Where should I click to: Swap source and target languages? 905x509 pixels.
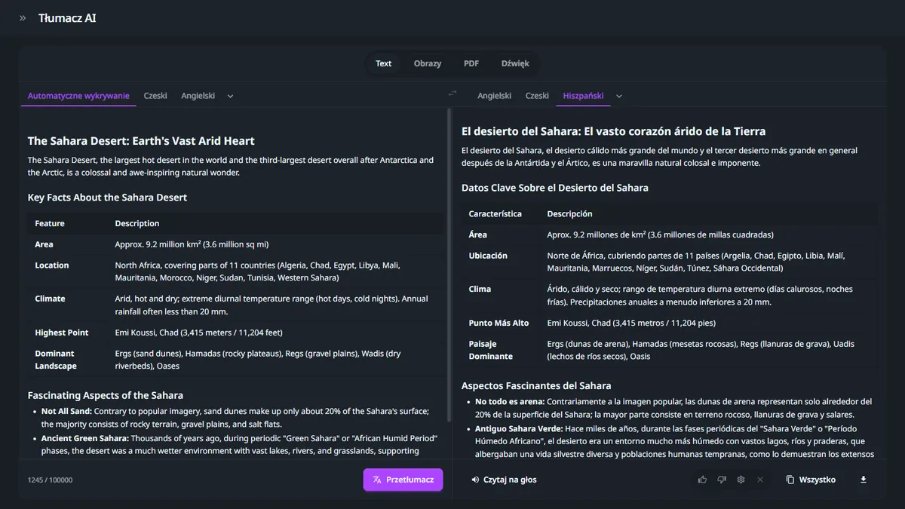(x=452, y=94)
